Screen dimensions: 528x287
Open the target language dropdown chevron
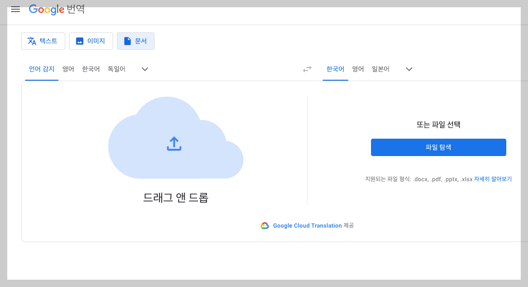(x=409, y=69)
